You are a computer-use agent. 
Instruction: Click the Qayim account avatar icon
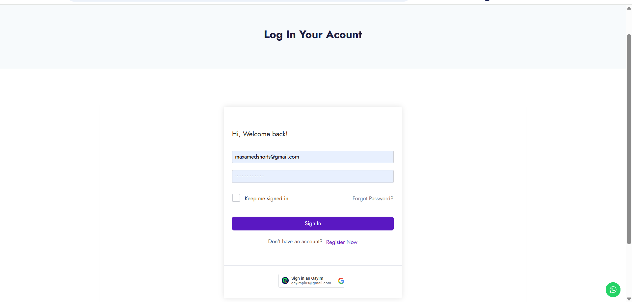pyautogui.click(x=285, y=280)
